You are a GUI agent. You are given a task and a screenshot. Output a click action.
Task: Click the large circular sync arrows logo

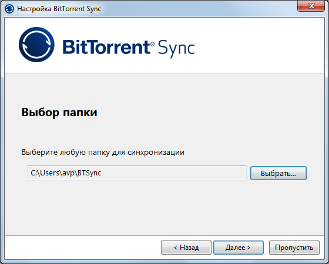click(36, 45)
